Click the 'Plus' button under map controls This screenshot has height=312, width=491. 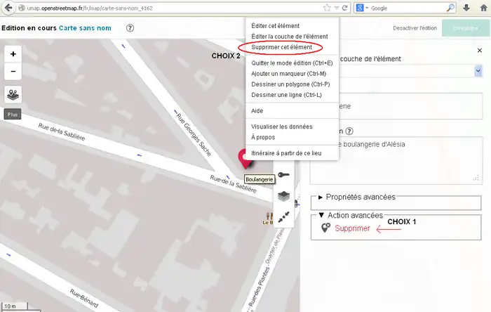tap(13, 114)
